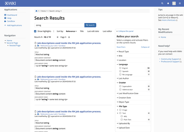The width and height of the screenshot is (184, 132).
Task: Open the search magnifier icon in header
Action: tap(162, 3)
